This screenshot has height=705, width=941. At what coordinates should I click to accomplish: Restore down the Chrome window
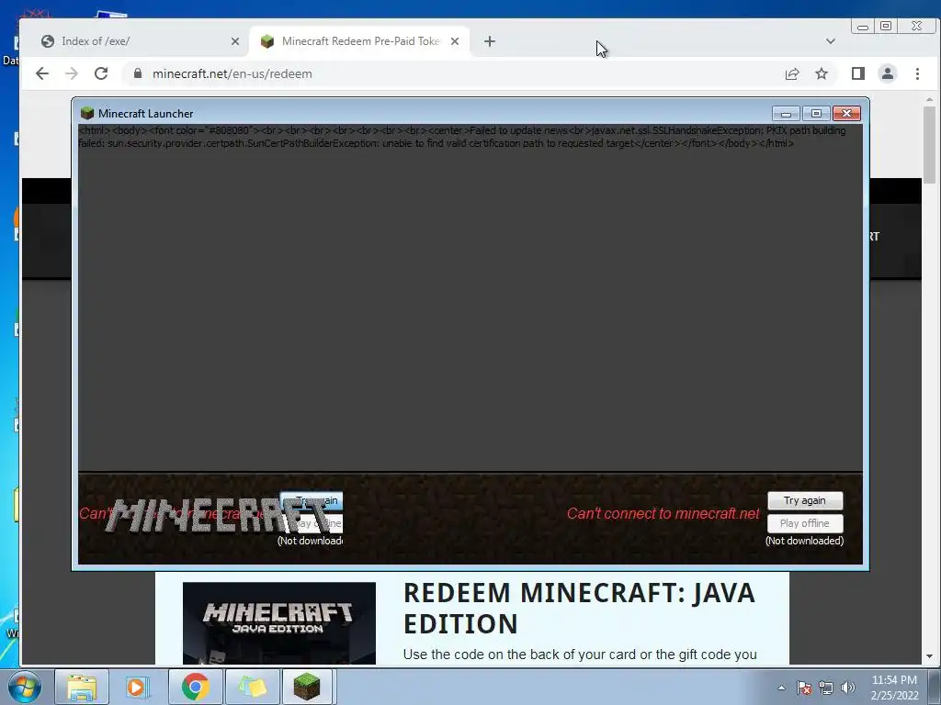[886, 27]
